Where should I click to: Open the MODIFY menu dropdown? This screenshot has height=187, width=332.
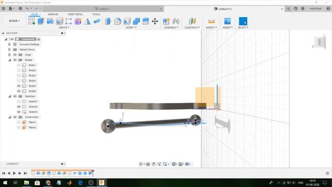click(131, 28)
